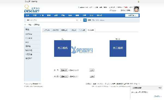Click into the search text field
Screen dimensions: 164x100
coord(51,20)
